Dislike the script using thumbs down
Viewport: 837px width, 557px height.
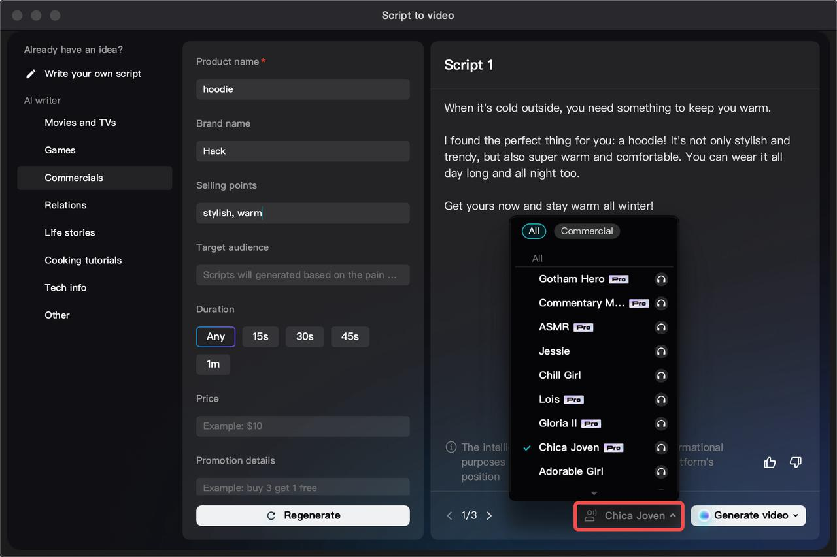click(x=796, y=462)
